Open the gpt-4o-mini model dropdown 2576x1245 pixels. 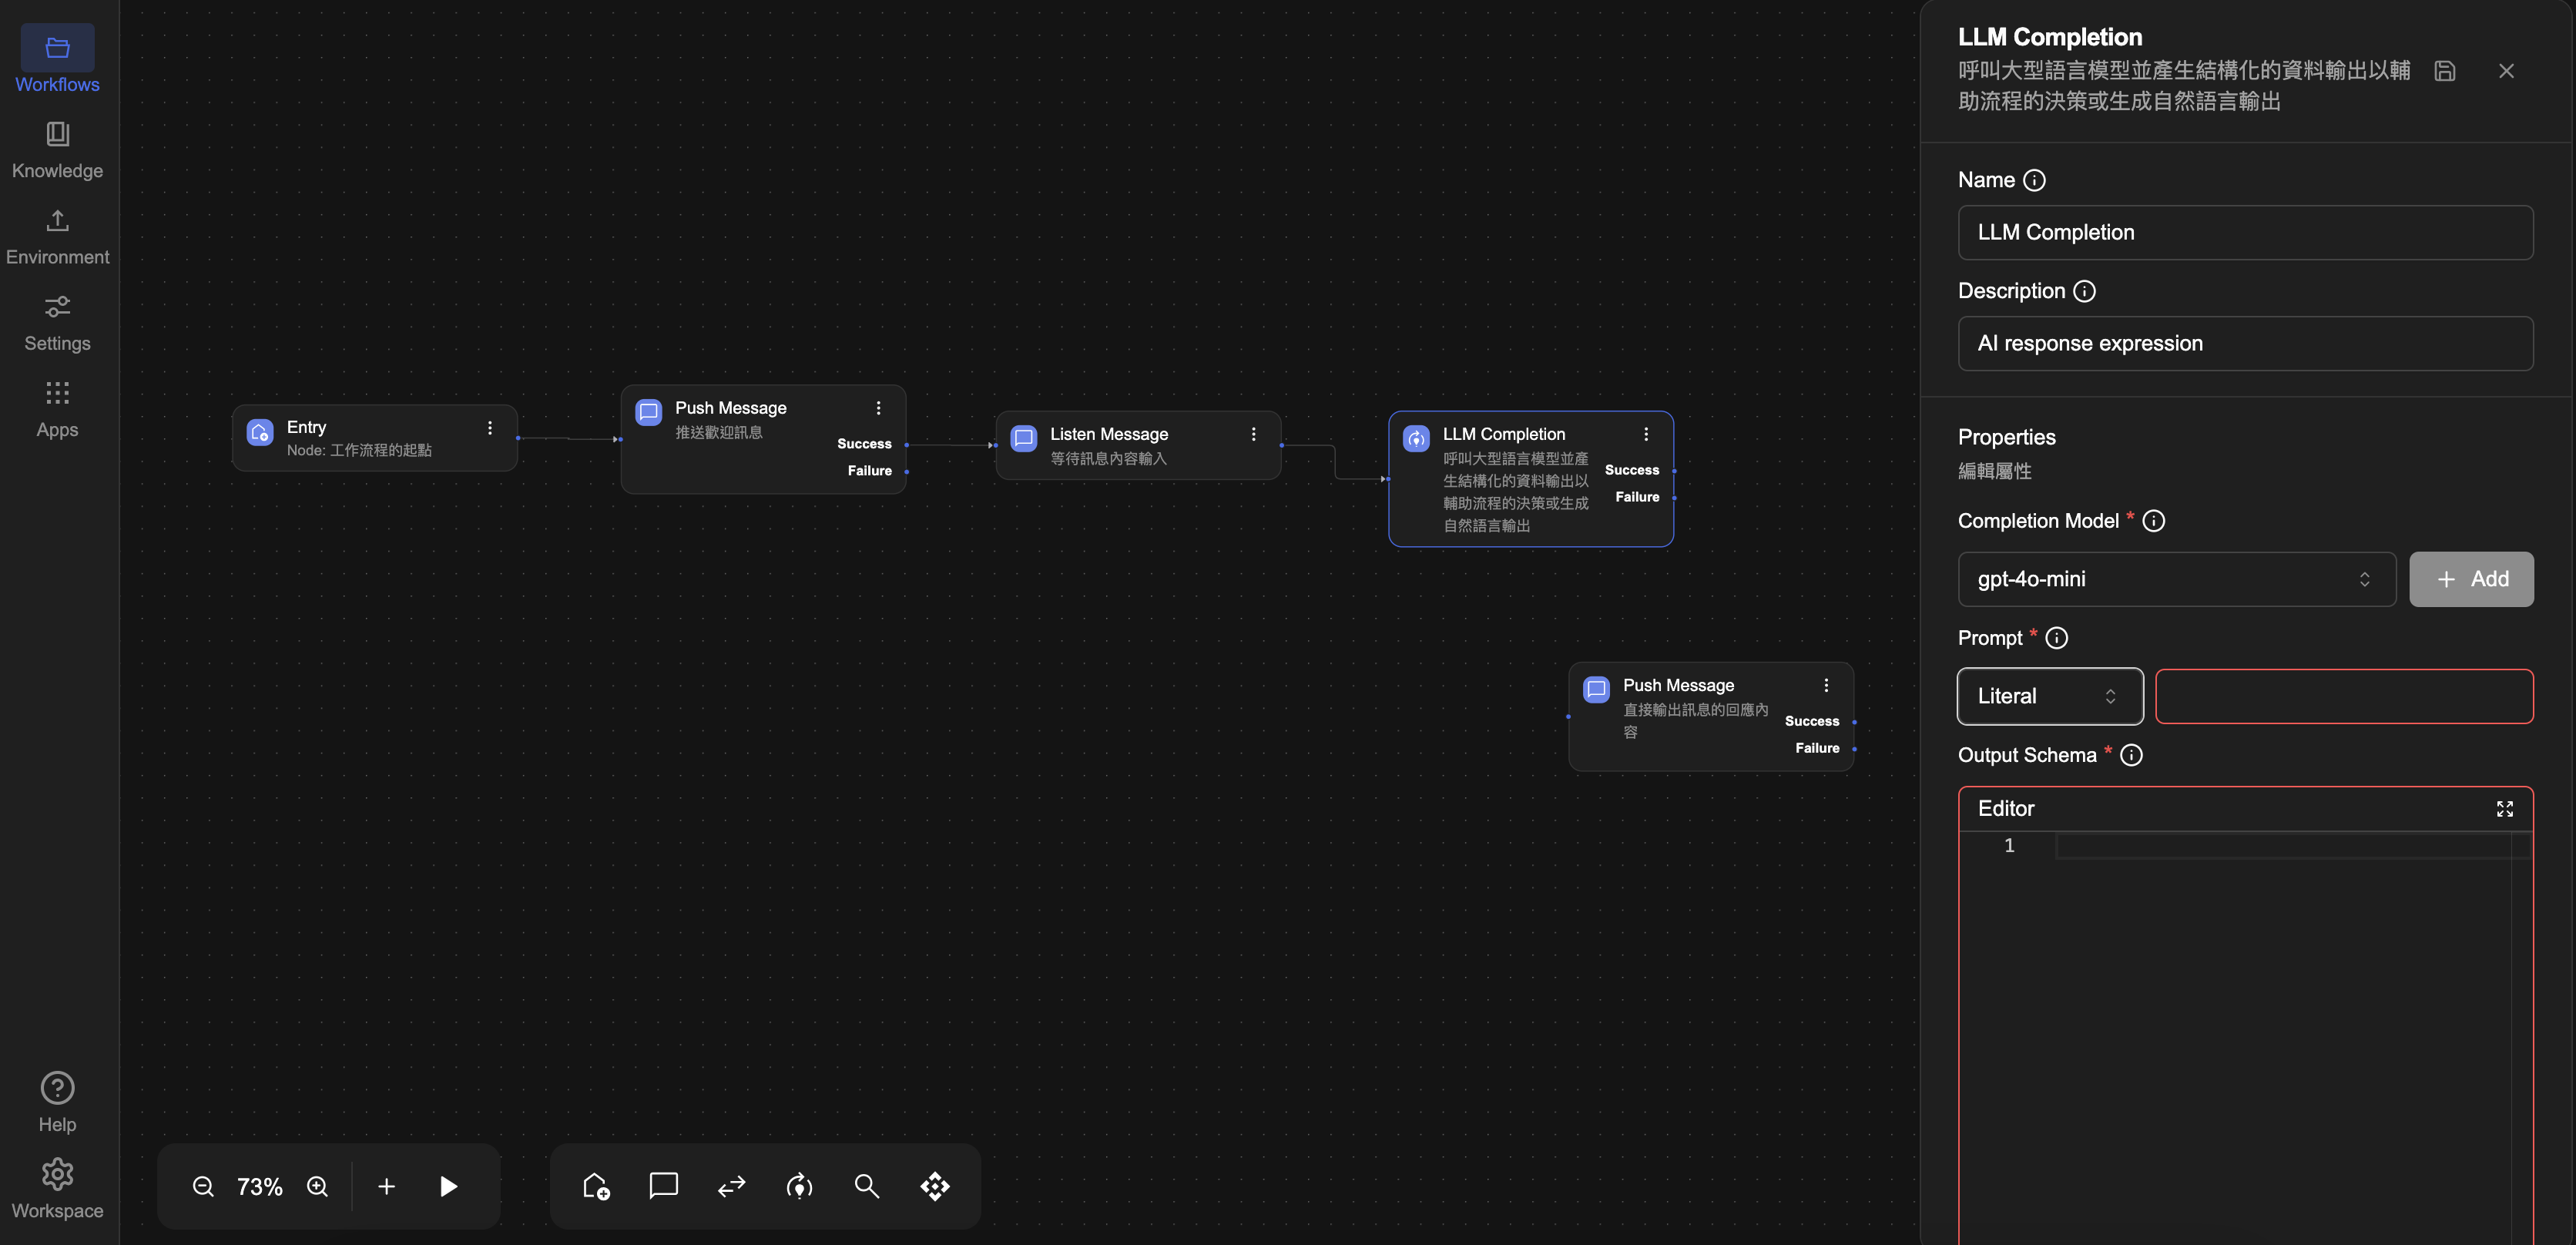coord(2176,579)
